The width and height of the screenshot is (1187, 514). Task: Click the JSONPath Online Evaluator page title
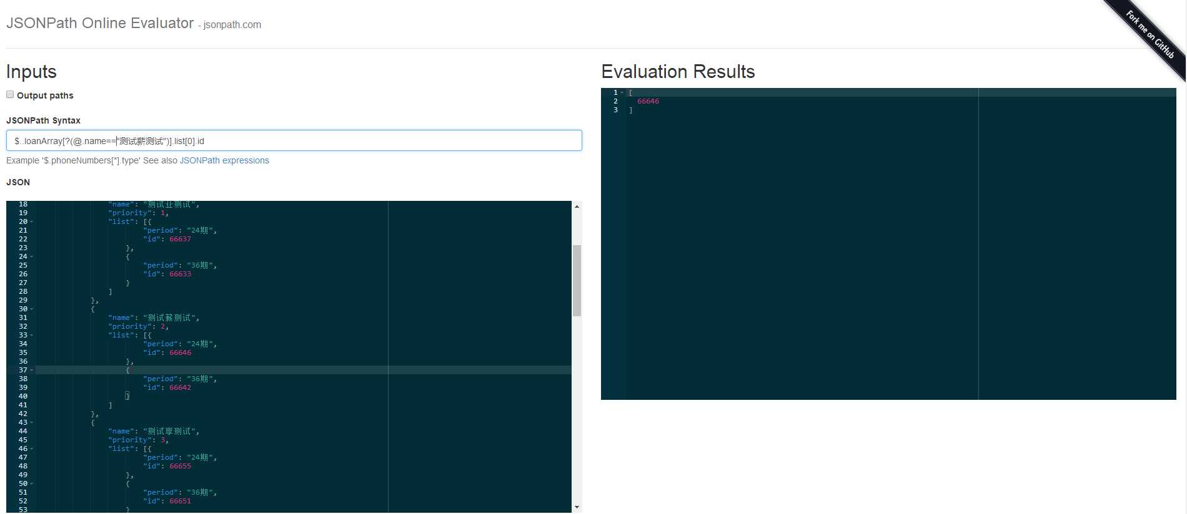click(x=100, y=23)
